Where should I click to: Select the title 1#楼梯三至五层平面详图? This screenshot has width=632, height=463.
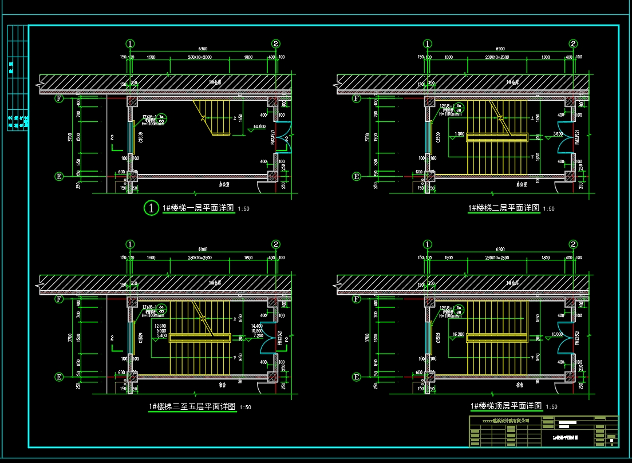[x=192, y=407]
